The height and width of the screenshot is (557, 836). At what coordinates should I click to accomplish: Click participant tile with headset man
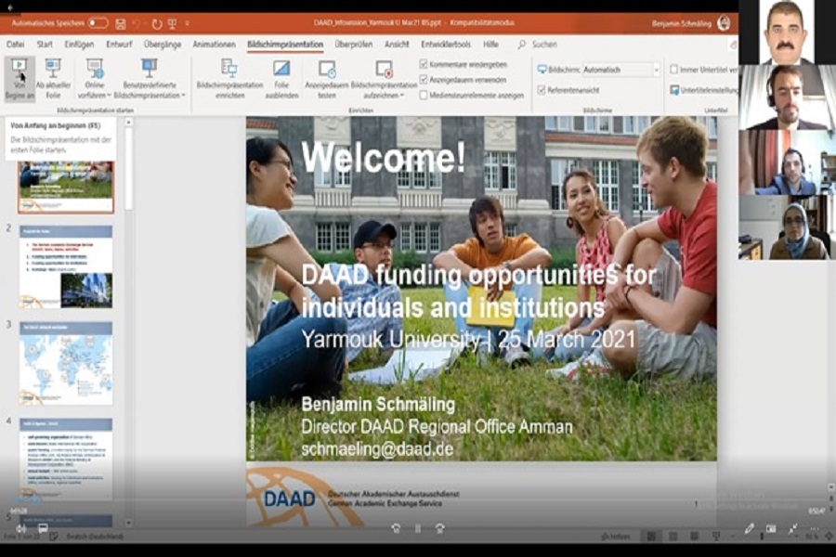[787, 97]
